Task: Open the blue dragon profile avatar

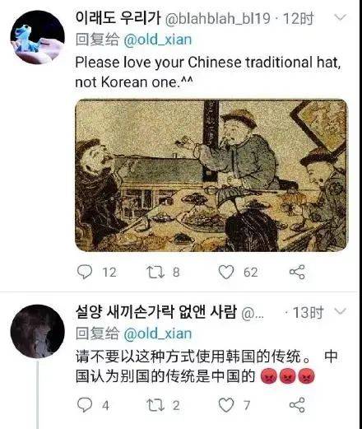Action: (38, 37)
